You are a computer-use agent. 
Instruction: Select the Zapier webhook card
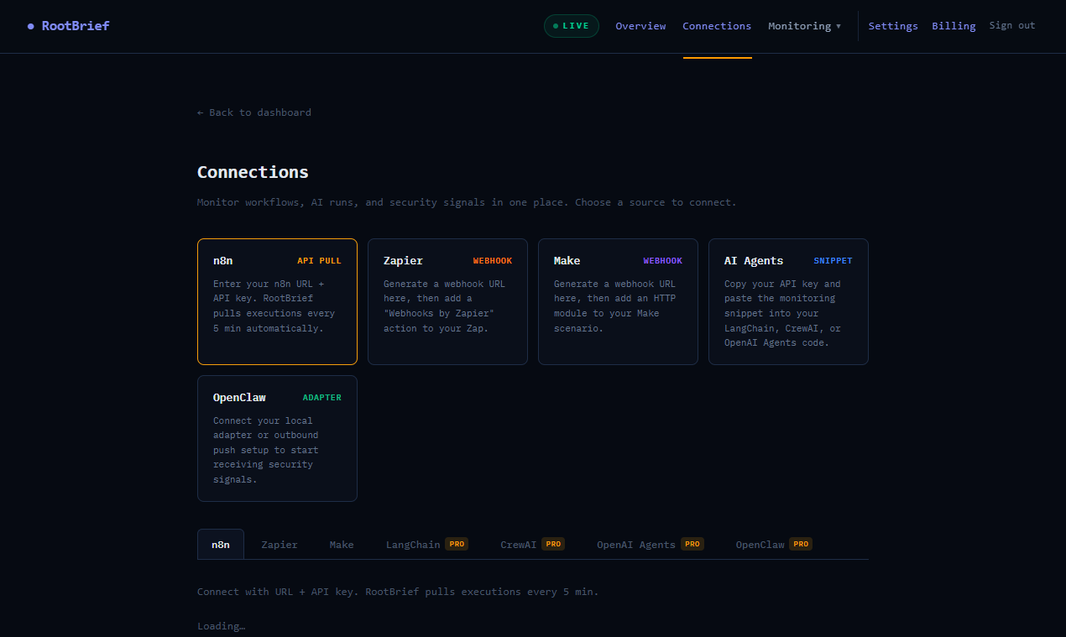pos(447,301)
